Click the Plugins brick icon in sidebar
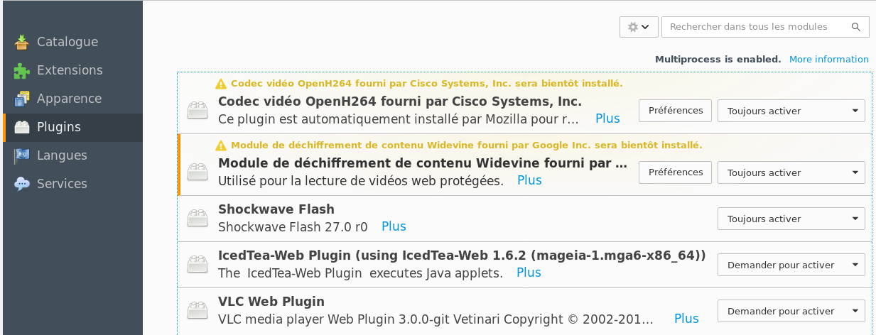 [x=22, y=127]
